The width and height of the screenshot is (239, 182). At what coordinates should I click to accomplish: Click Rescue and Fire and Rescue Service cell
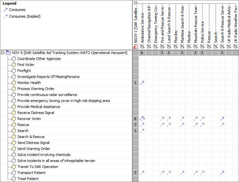162,125
